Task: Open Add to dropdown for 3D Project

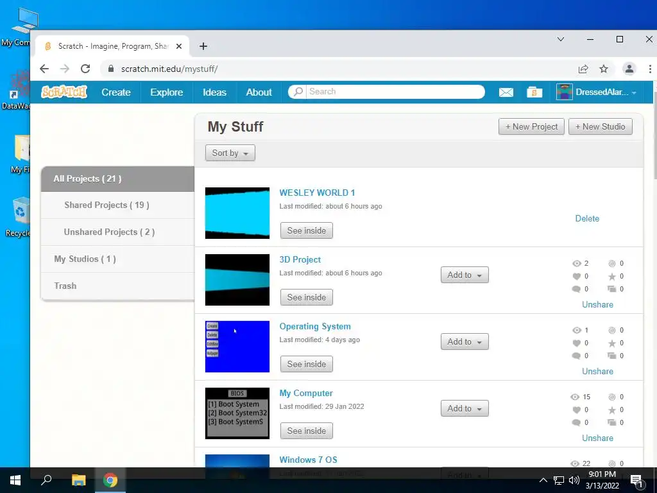Action: point(465,275)
